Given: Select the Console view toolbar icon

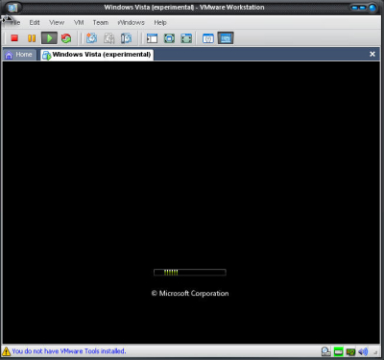Looking at the screenshot, I should [x=226, y=38].
